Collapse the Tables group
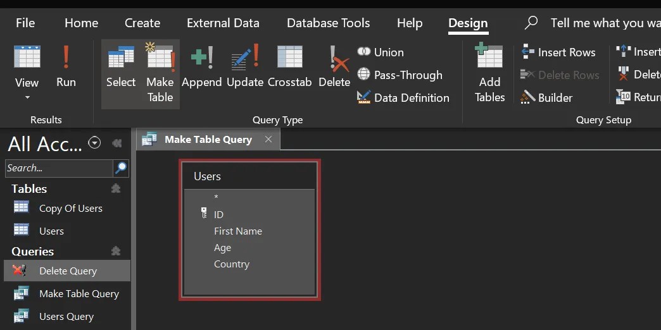Viewport: 661px width, 330px height. [116, 188]
